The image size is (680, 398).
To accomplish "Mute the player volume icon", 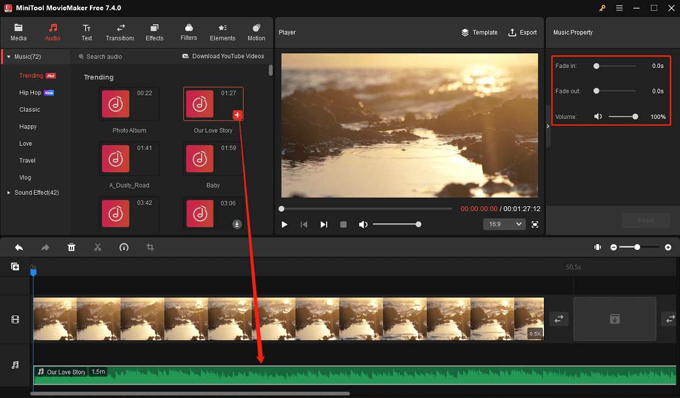I will click(363, 224).
